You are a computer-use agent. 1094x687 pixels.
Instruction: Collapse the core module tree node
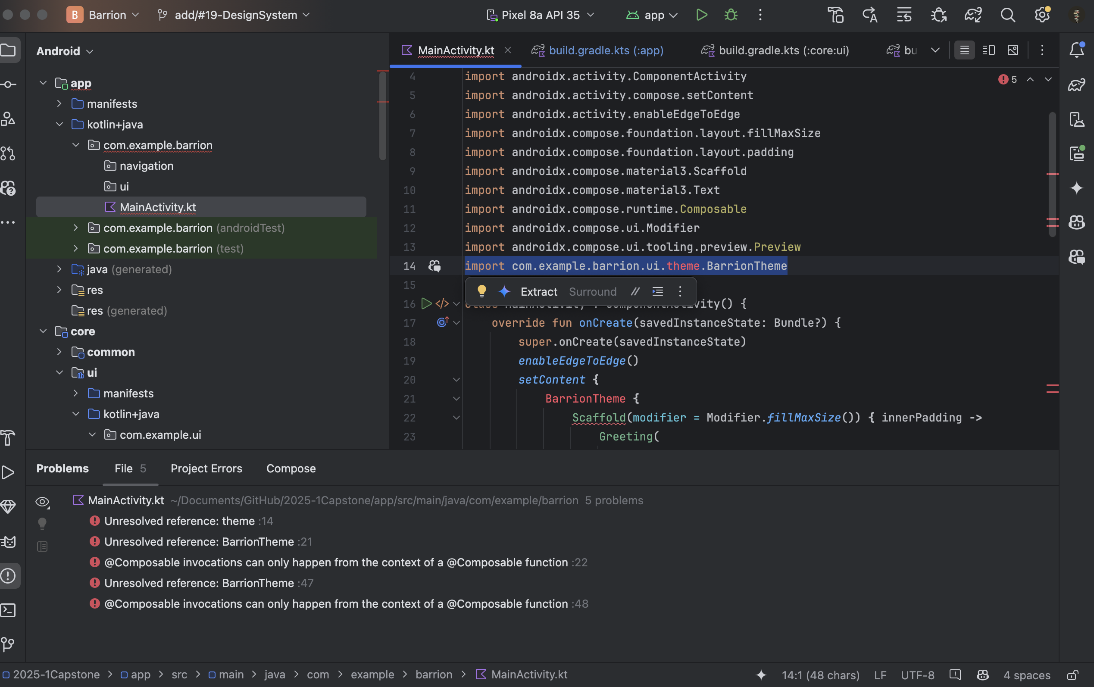point(43,331)
